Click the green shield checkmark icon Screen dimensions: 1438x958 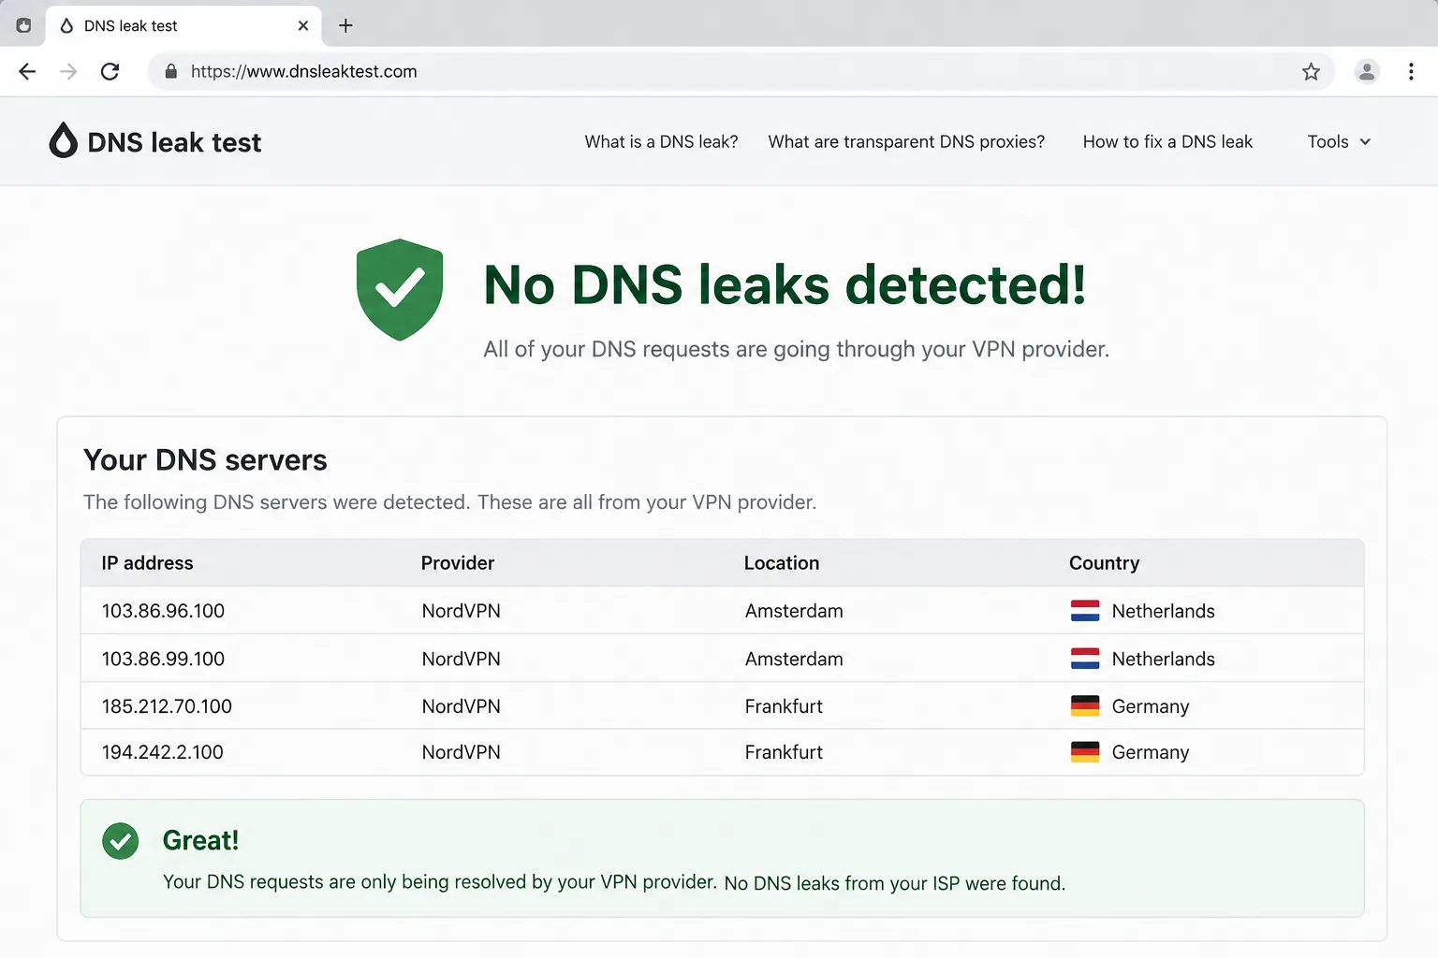tap(400, 289)
